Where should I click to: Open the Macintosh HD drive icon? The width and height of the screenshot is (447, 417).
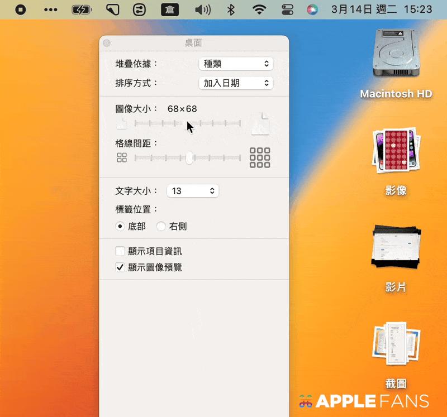coord(397,56)
